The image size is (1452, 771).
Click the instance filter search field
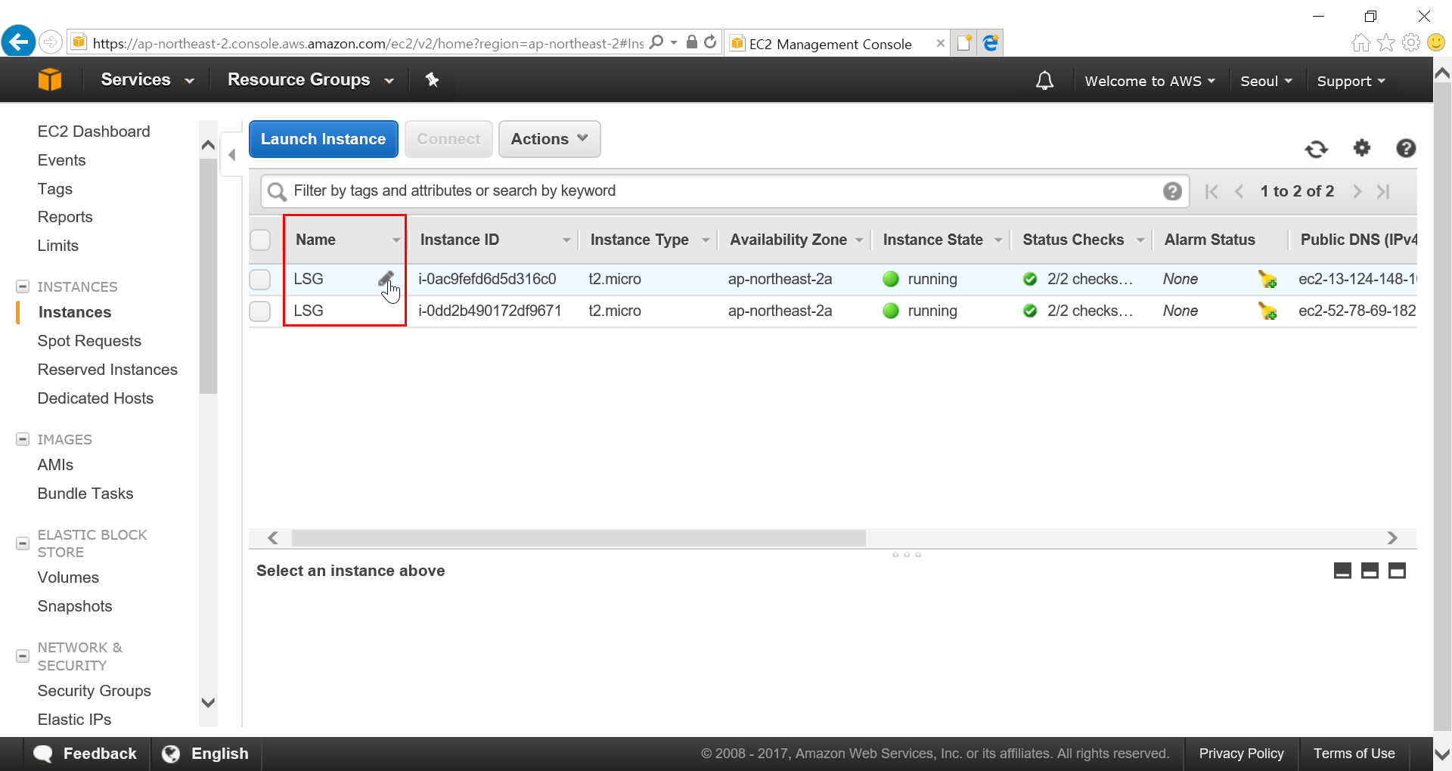[724, 191]
